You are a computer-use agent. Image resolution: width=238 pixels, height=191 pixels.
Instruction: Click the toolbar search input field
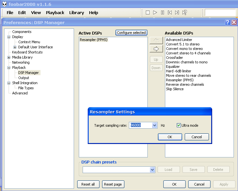point(220,12)
